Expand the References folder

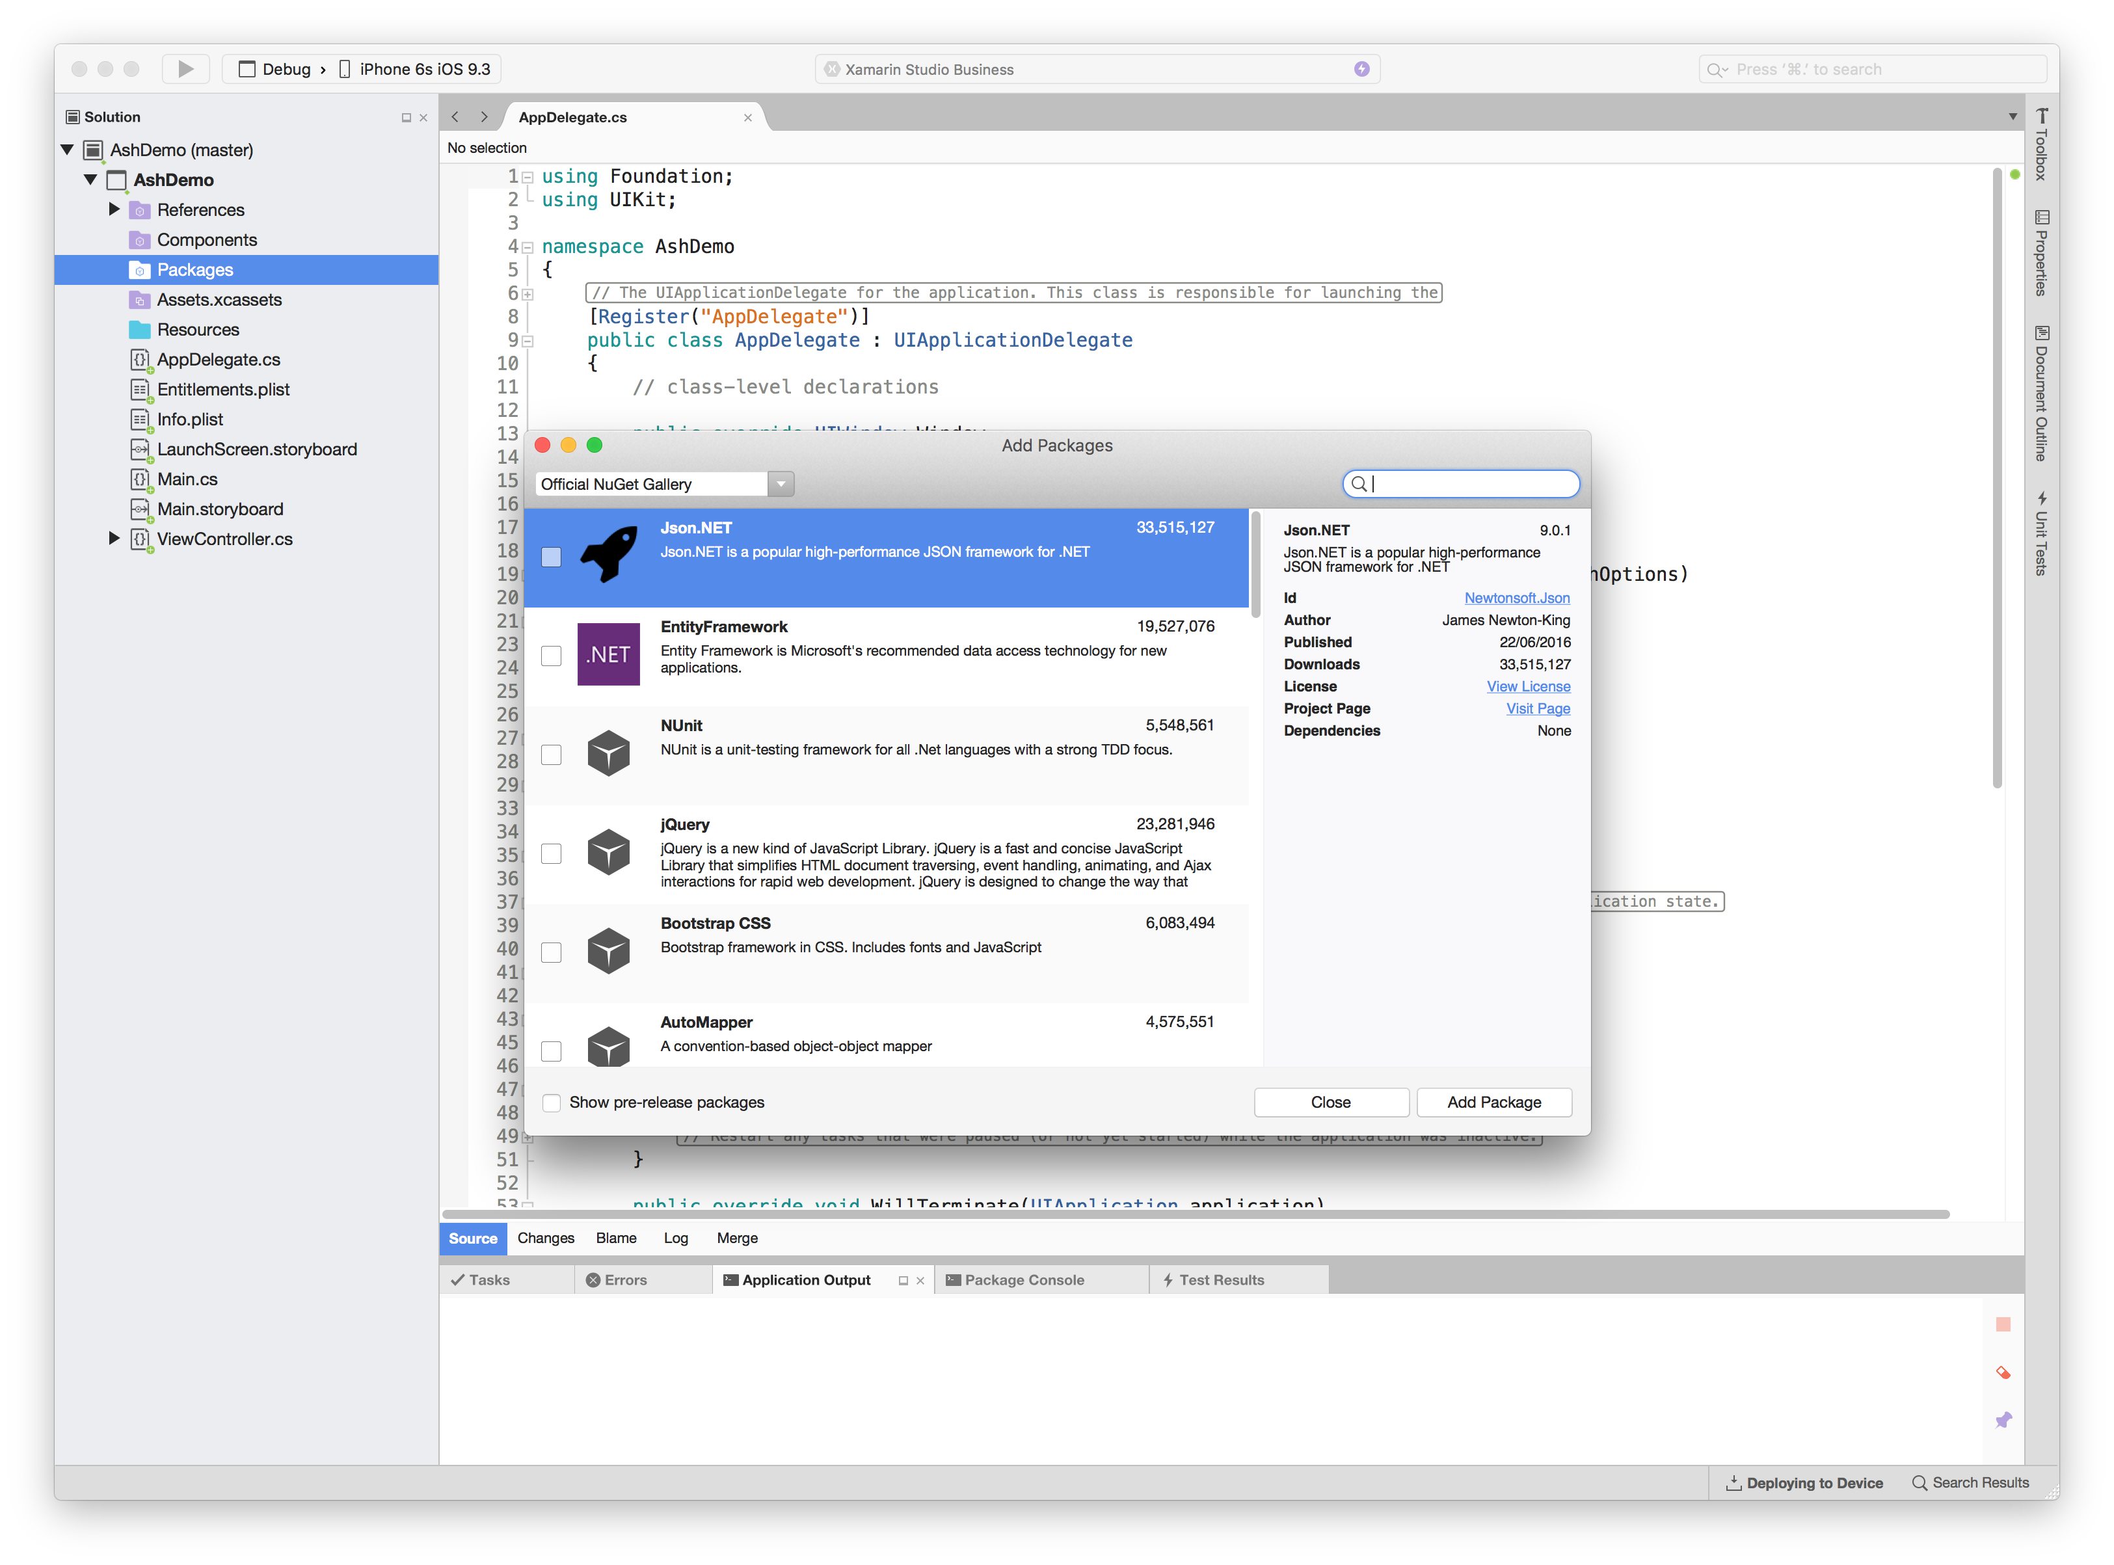pos(114,209)
